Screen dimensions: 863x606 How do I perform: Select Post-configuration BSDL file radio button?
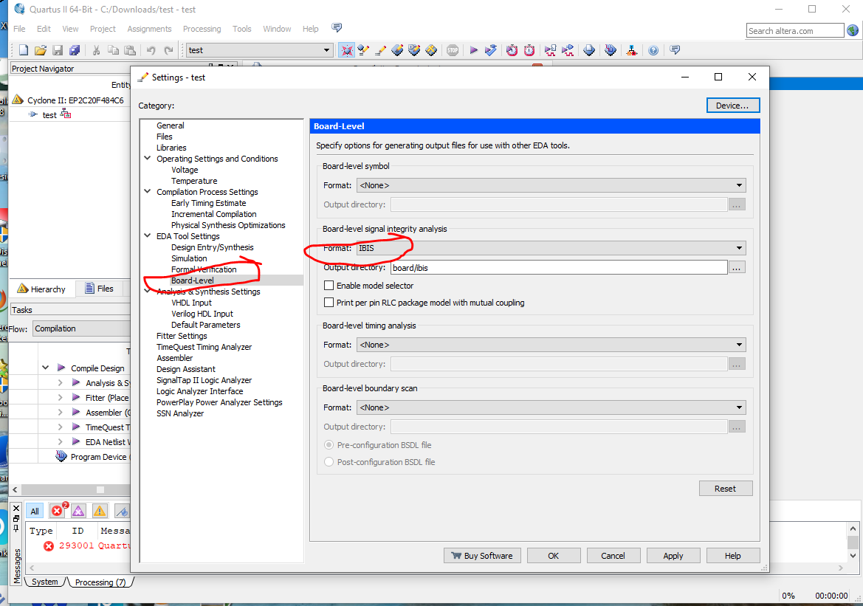point(329,462)
